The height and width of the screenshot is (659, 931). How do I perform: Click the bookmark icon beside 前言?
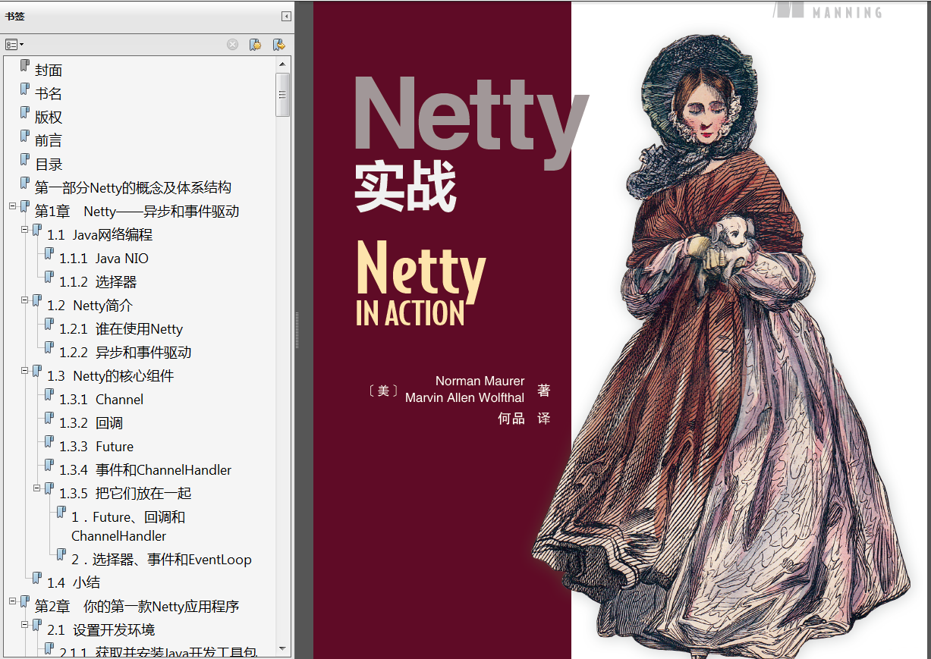click(x=26, y=137)
